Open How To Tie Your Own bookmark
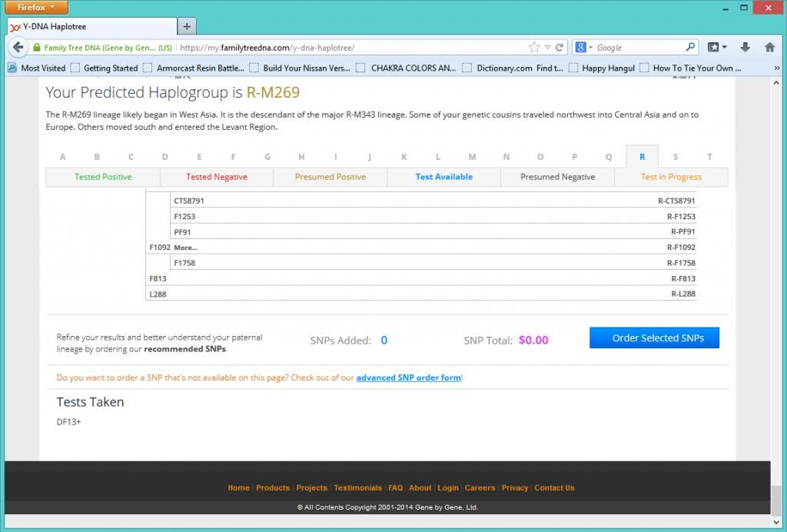The width and height of the screenshot is (787, 532). [691, 68]
